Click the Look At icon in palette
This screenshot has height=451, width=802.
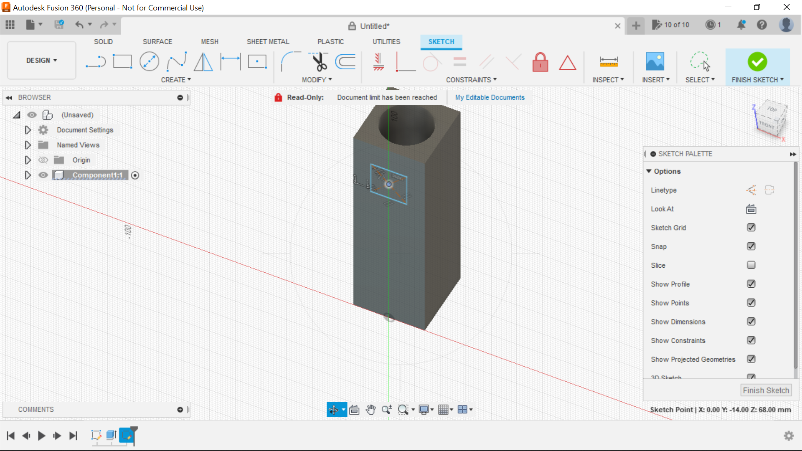coord(751,209)
